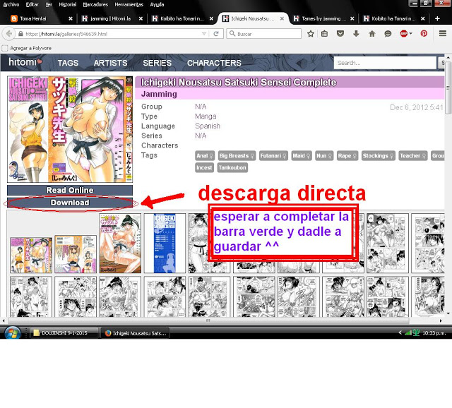This screenshot has height=408, width=452.
Task: Show hidden tray icons arrow
Action: [400, 332]
